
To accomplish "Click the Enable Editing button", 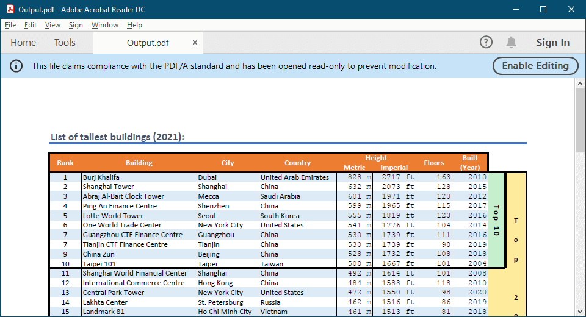I will 535,66.
